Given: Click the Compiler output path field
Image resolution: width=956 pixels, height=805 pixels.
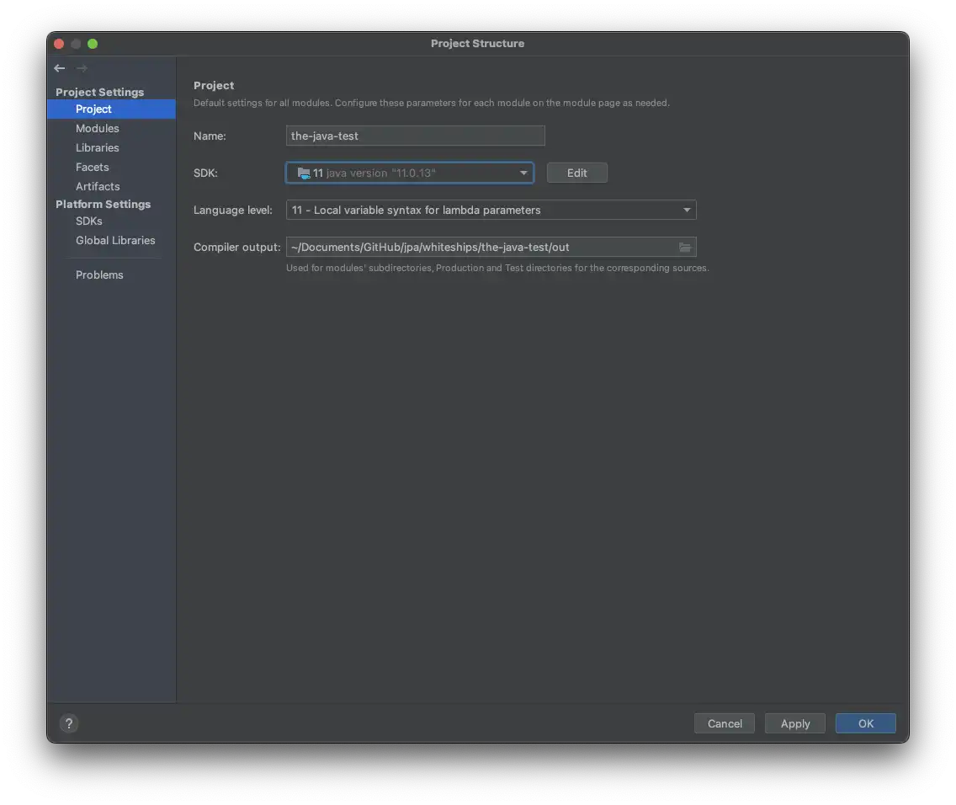Looking at the screenshot, I should (491, 247).
